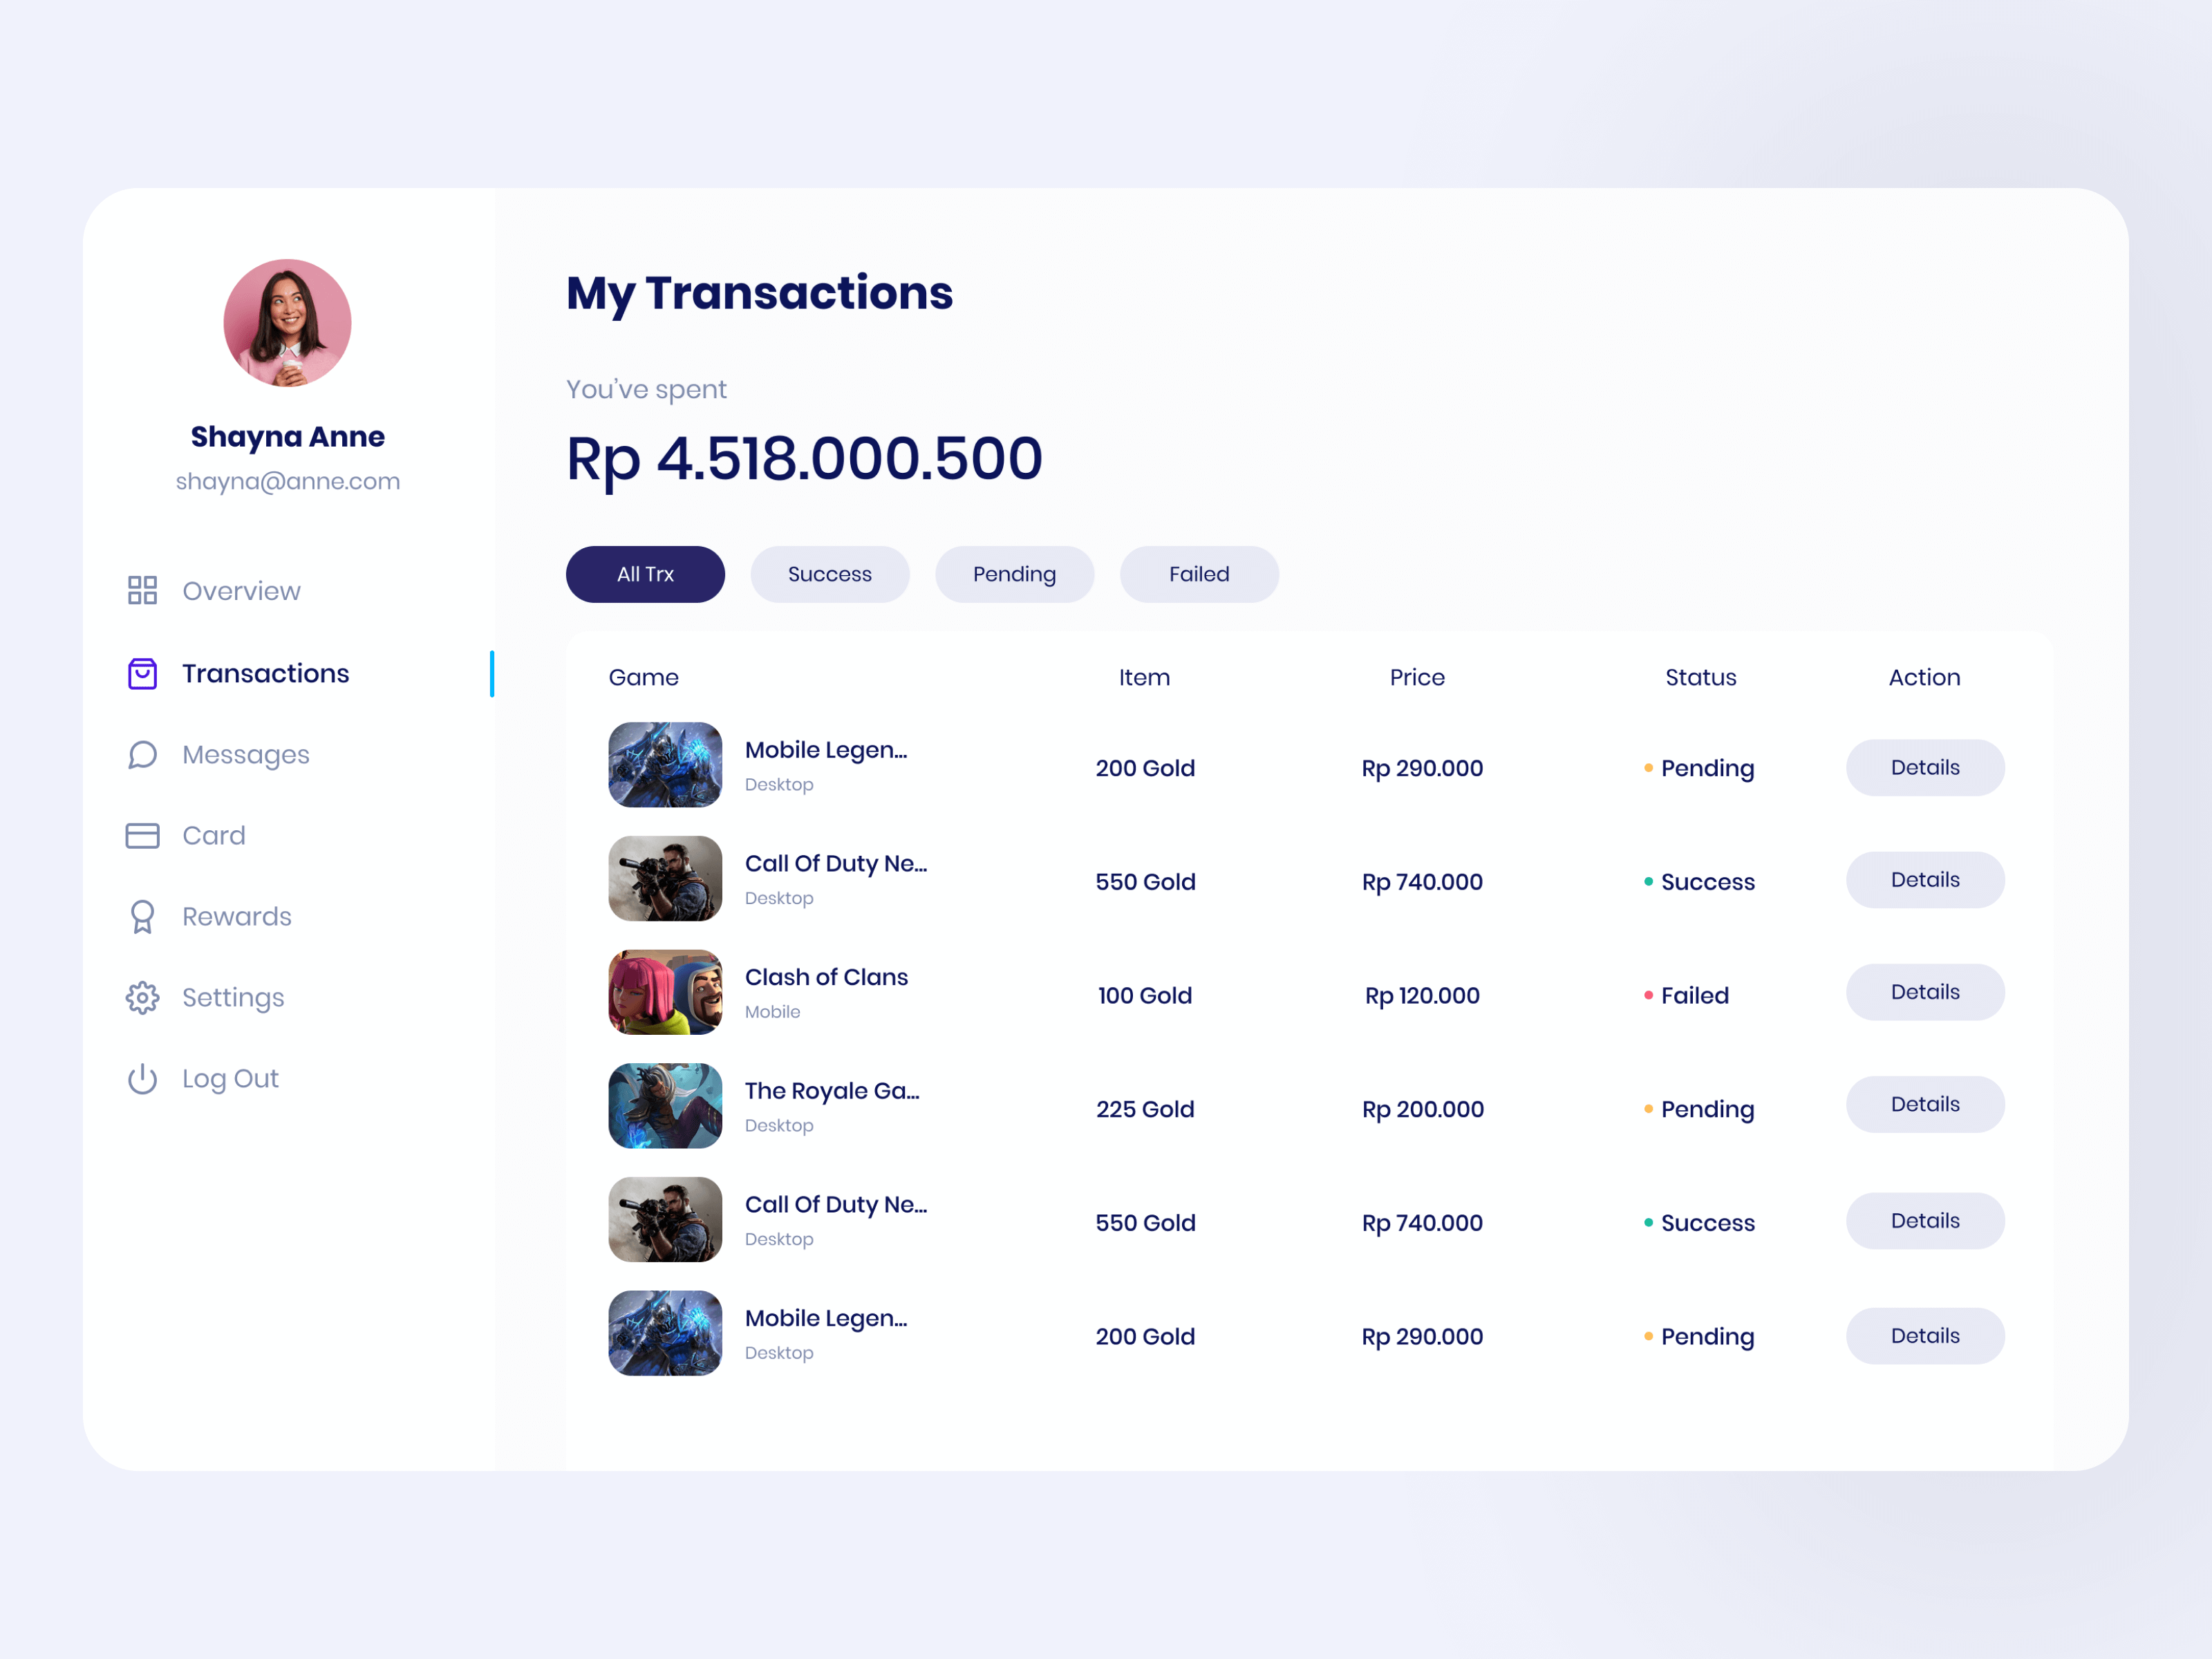Click the first Mobile Legends game thumbnail

pos(665,765)
